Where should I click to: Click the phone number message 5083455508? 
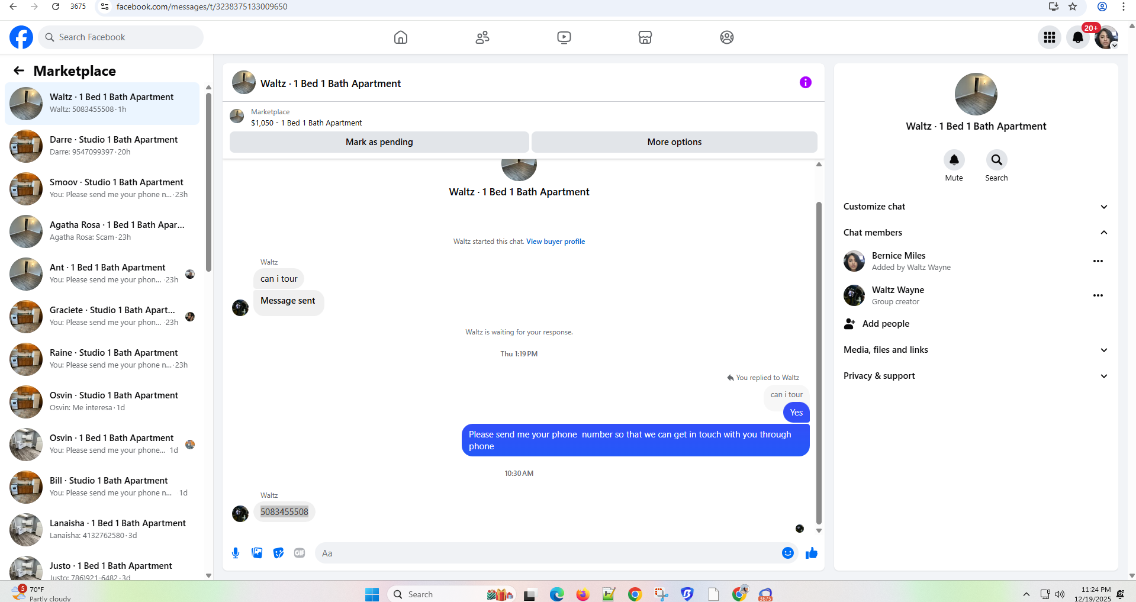284,512
